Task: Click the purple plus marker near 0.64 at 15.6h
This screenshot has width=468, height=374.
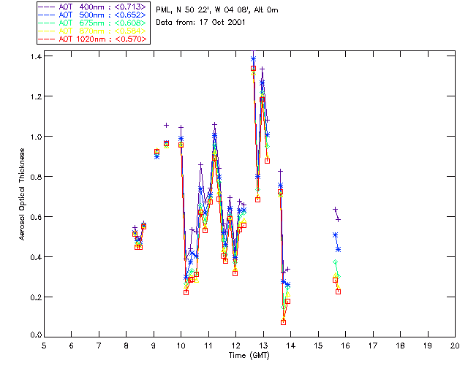Action: (x=335, y=210)
